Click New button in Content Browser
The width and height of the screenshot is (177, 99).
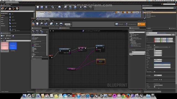point(3,36)
